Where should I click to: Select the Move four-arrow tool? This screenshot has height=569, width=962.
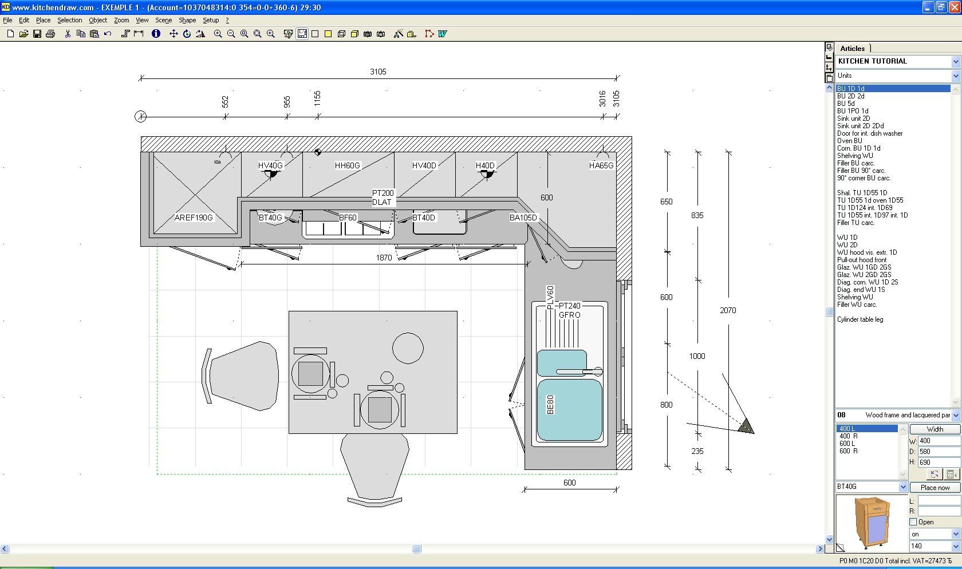pos(174,34)
